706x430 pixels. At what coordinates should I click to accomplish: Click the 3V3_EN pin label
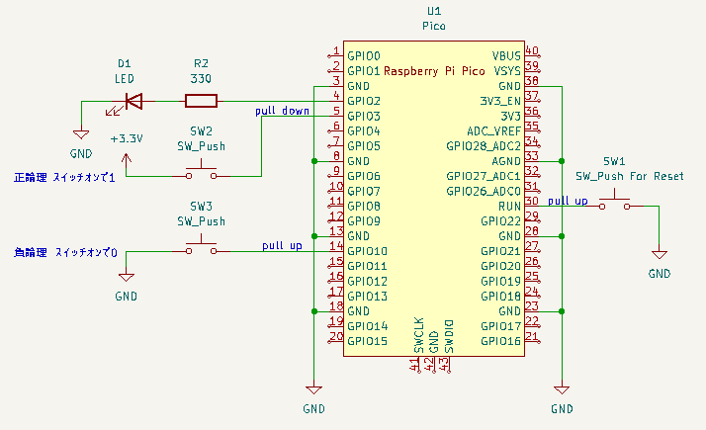pos(500,101)
